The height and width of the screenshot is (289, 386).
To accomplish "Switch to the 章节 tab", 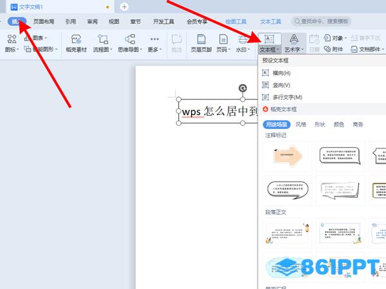I will tap(135, 21).
